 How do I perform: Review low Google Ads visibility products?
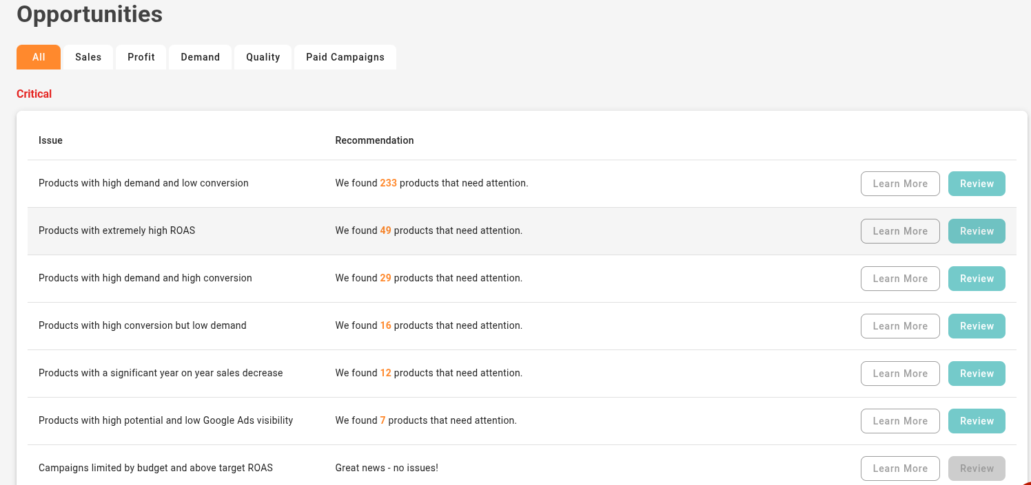tap(977, 421)
